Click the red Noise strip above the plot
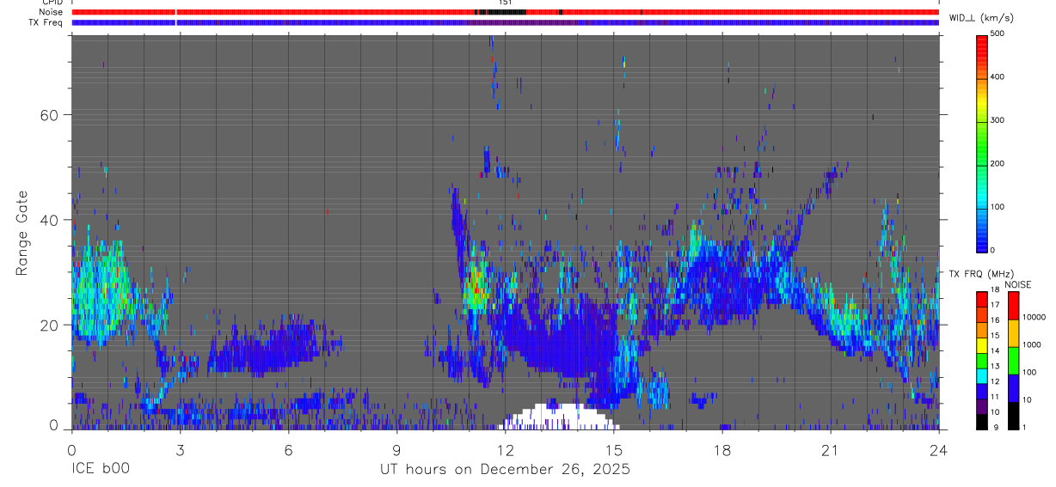This screenshot has height=487, width=1056. click(506, 12)
